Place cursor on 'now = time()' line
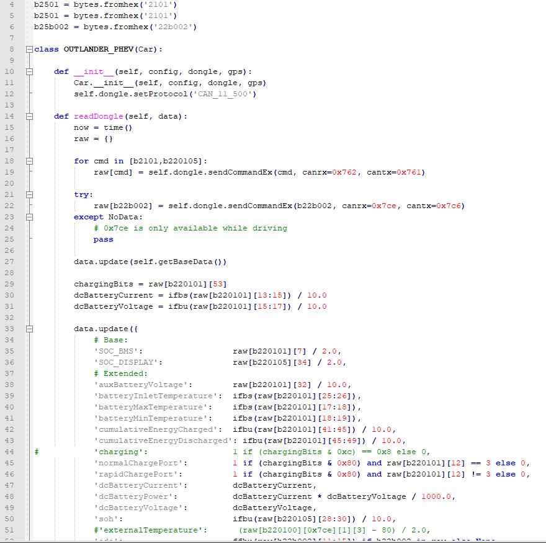The image size is (546, 543). point(103,127)
